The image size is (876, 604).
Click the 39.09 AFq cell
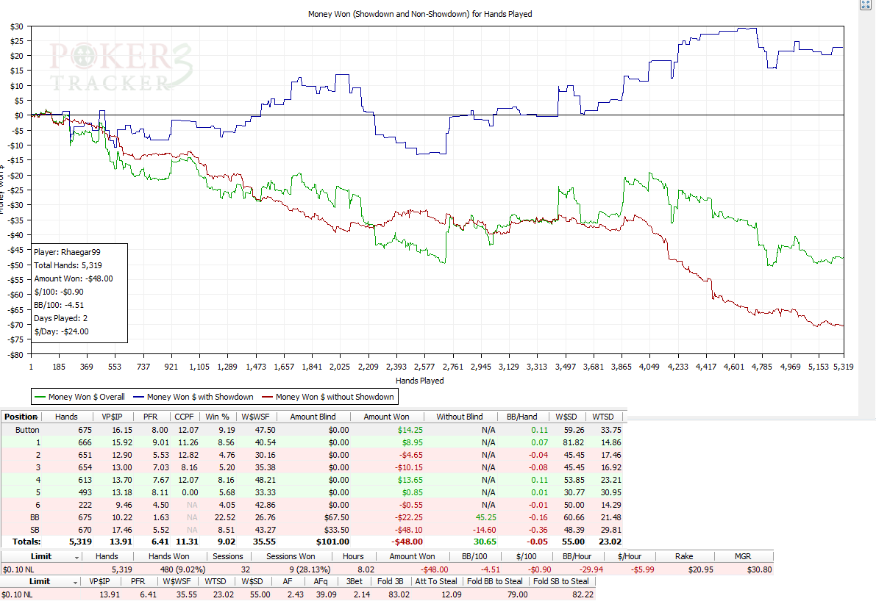coord(326,594)
